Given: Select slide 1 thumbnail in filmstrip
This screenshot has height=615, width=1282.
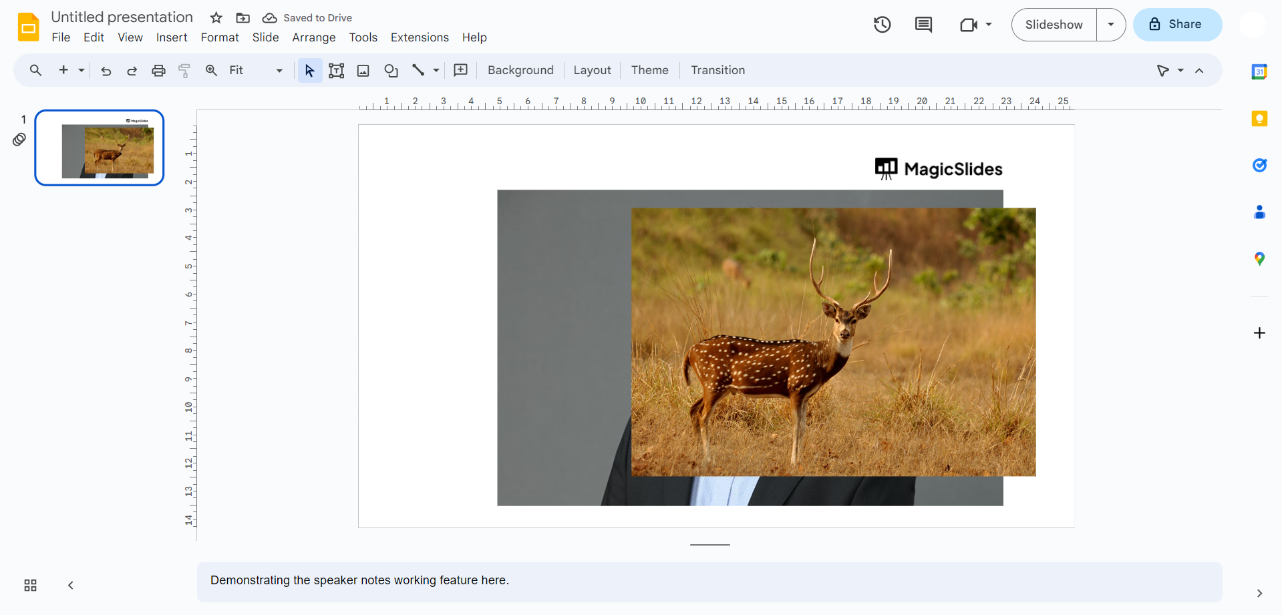Looking at the screenshot, I should click(x=100, y=148).
